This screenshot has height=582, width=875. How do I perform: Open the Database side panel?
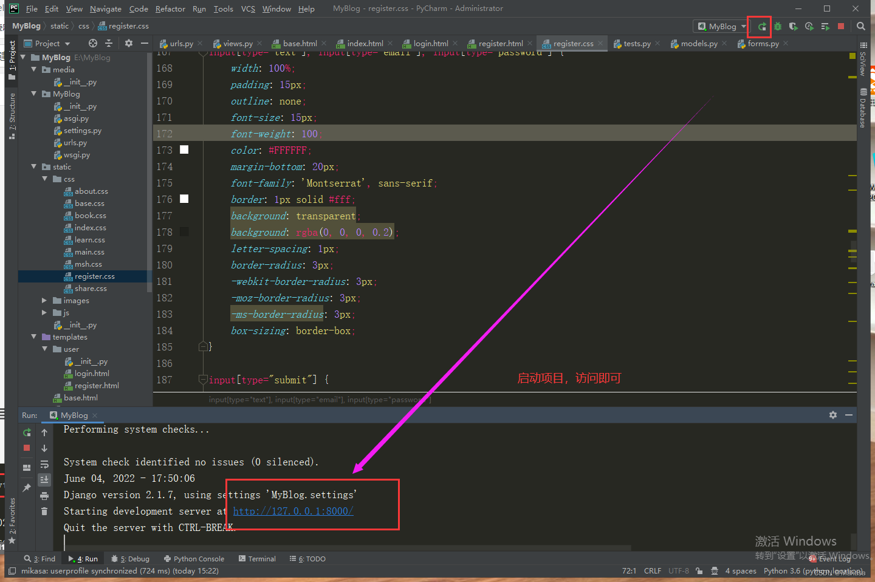(x=863, y=108)
